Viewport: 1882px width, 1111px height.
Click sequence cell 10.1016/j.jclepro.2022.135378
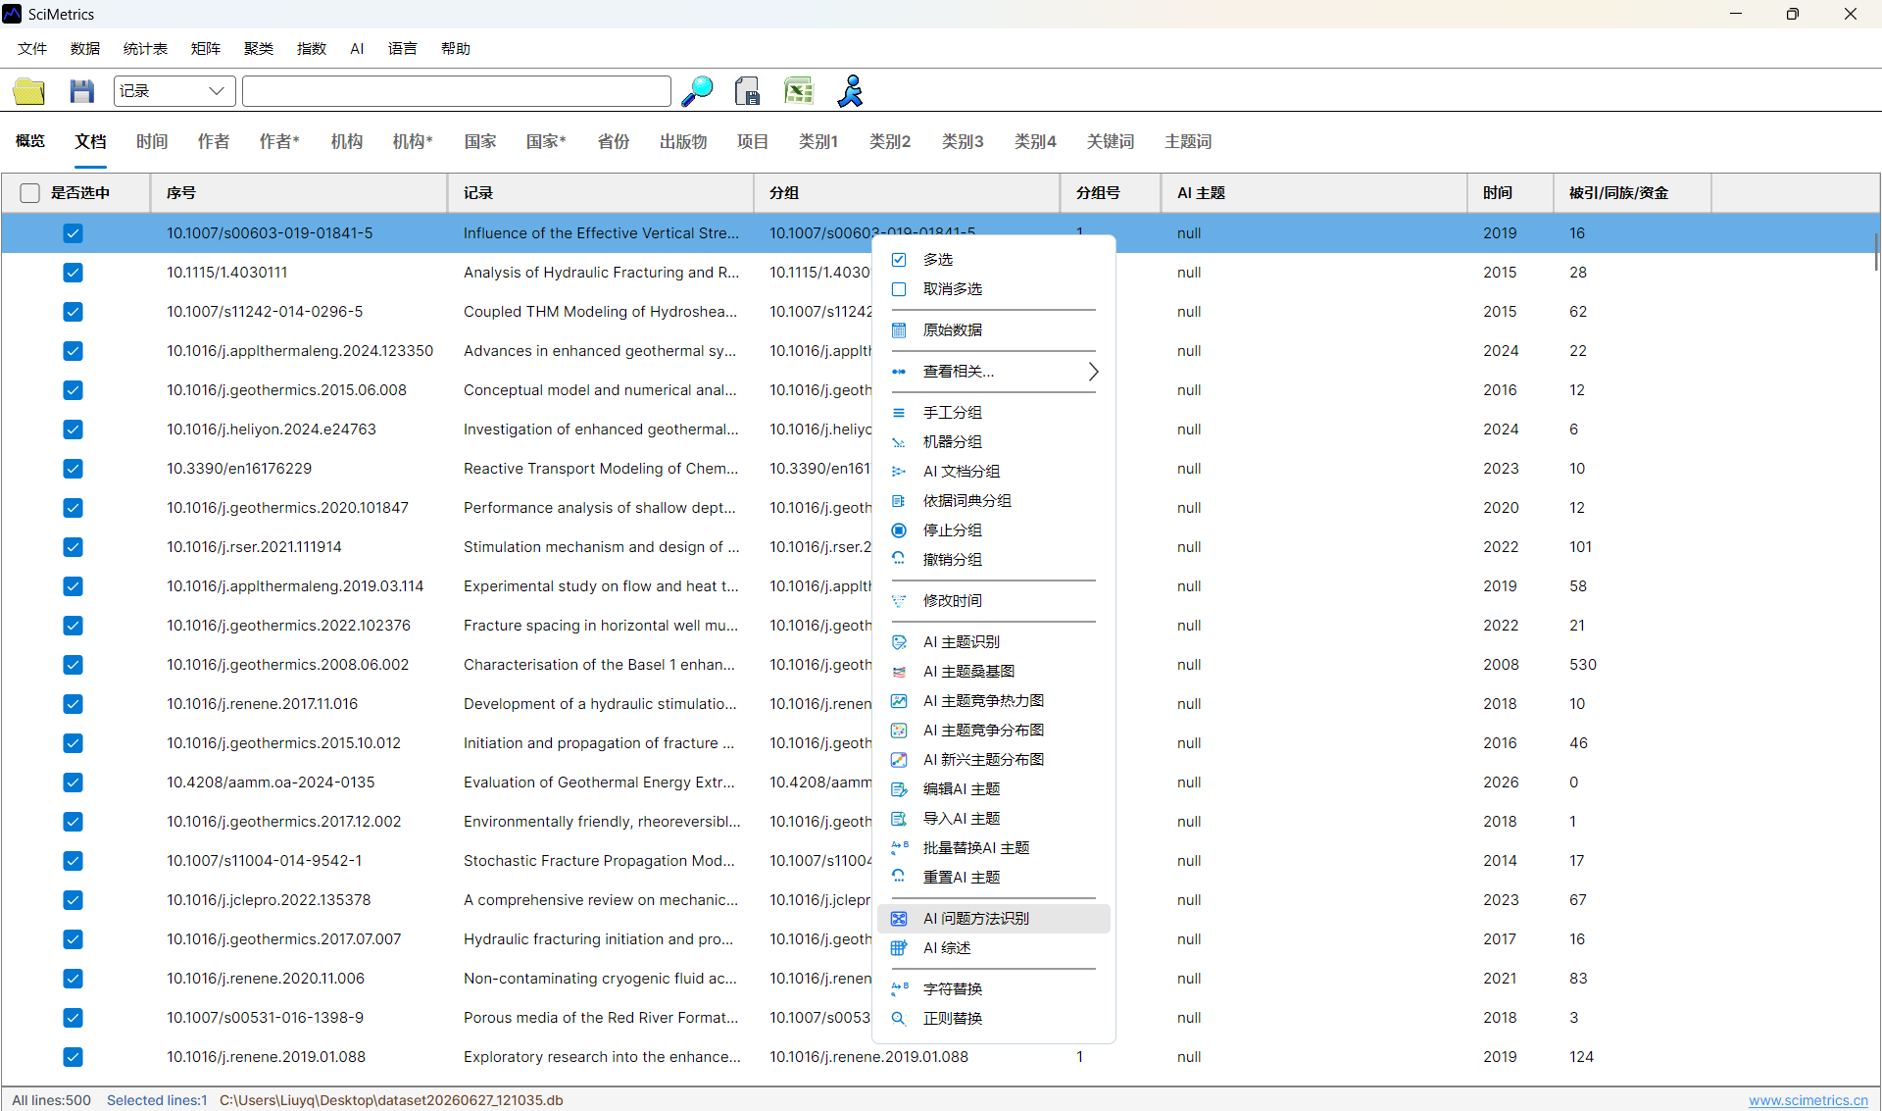pyautogui.click(x=269, y=900)
